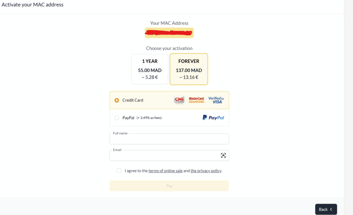
Task: Click the Credit Card option label
Action: (133, 100)
